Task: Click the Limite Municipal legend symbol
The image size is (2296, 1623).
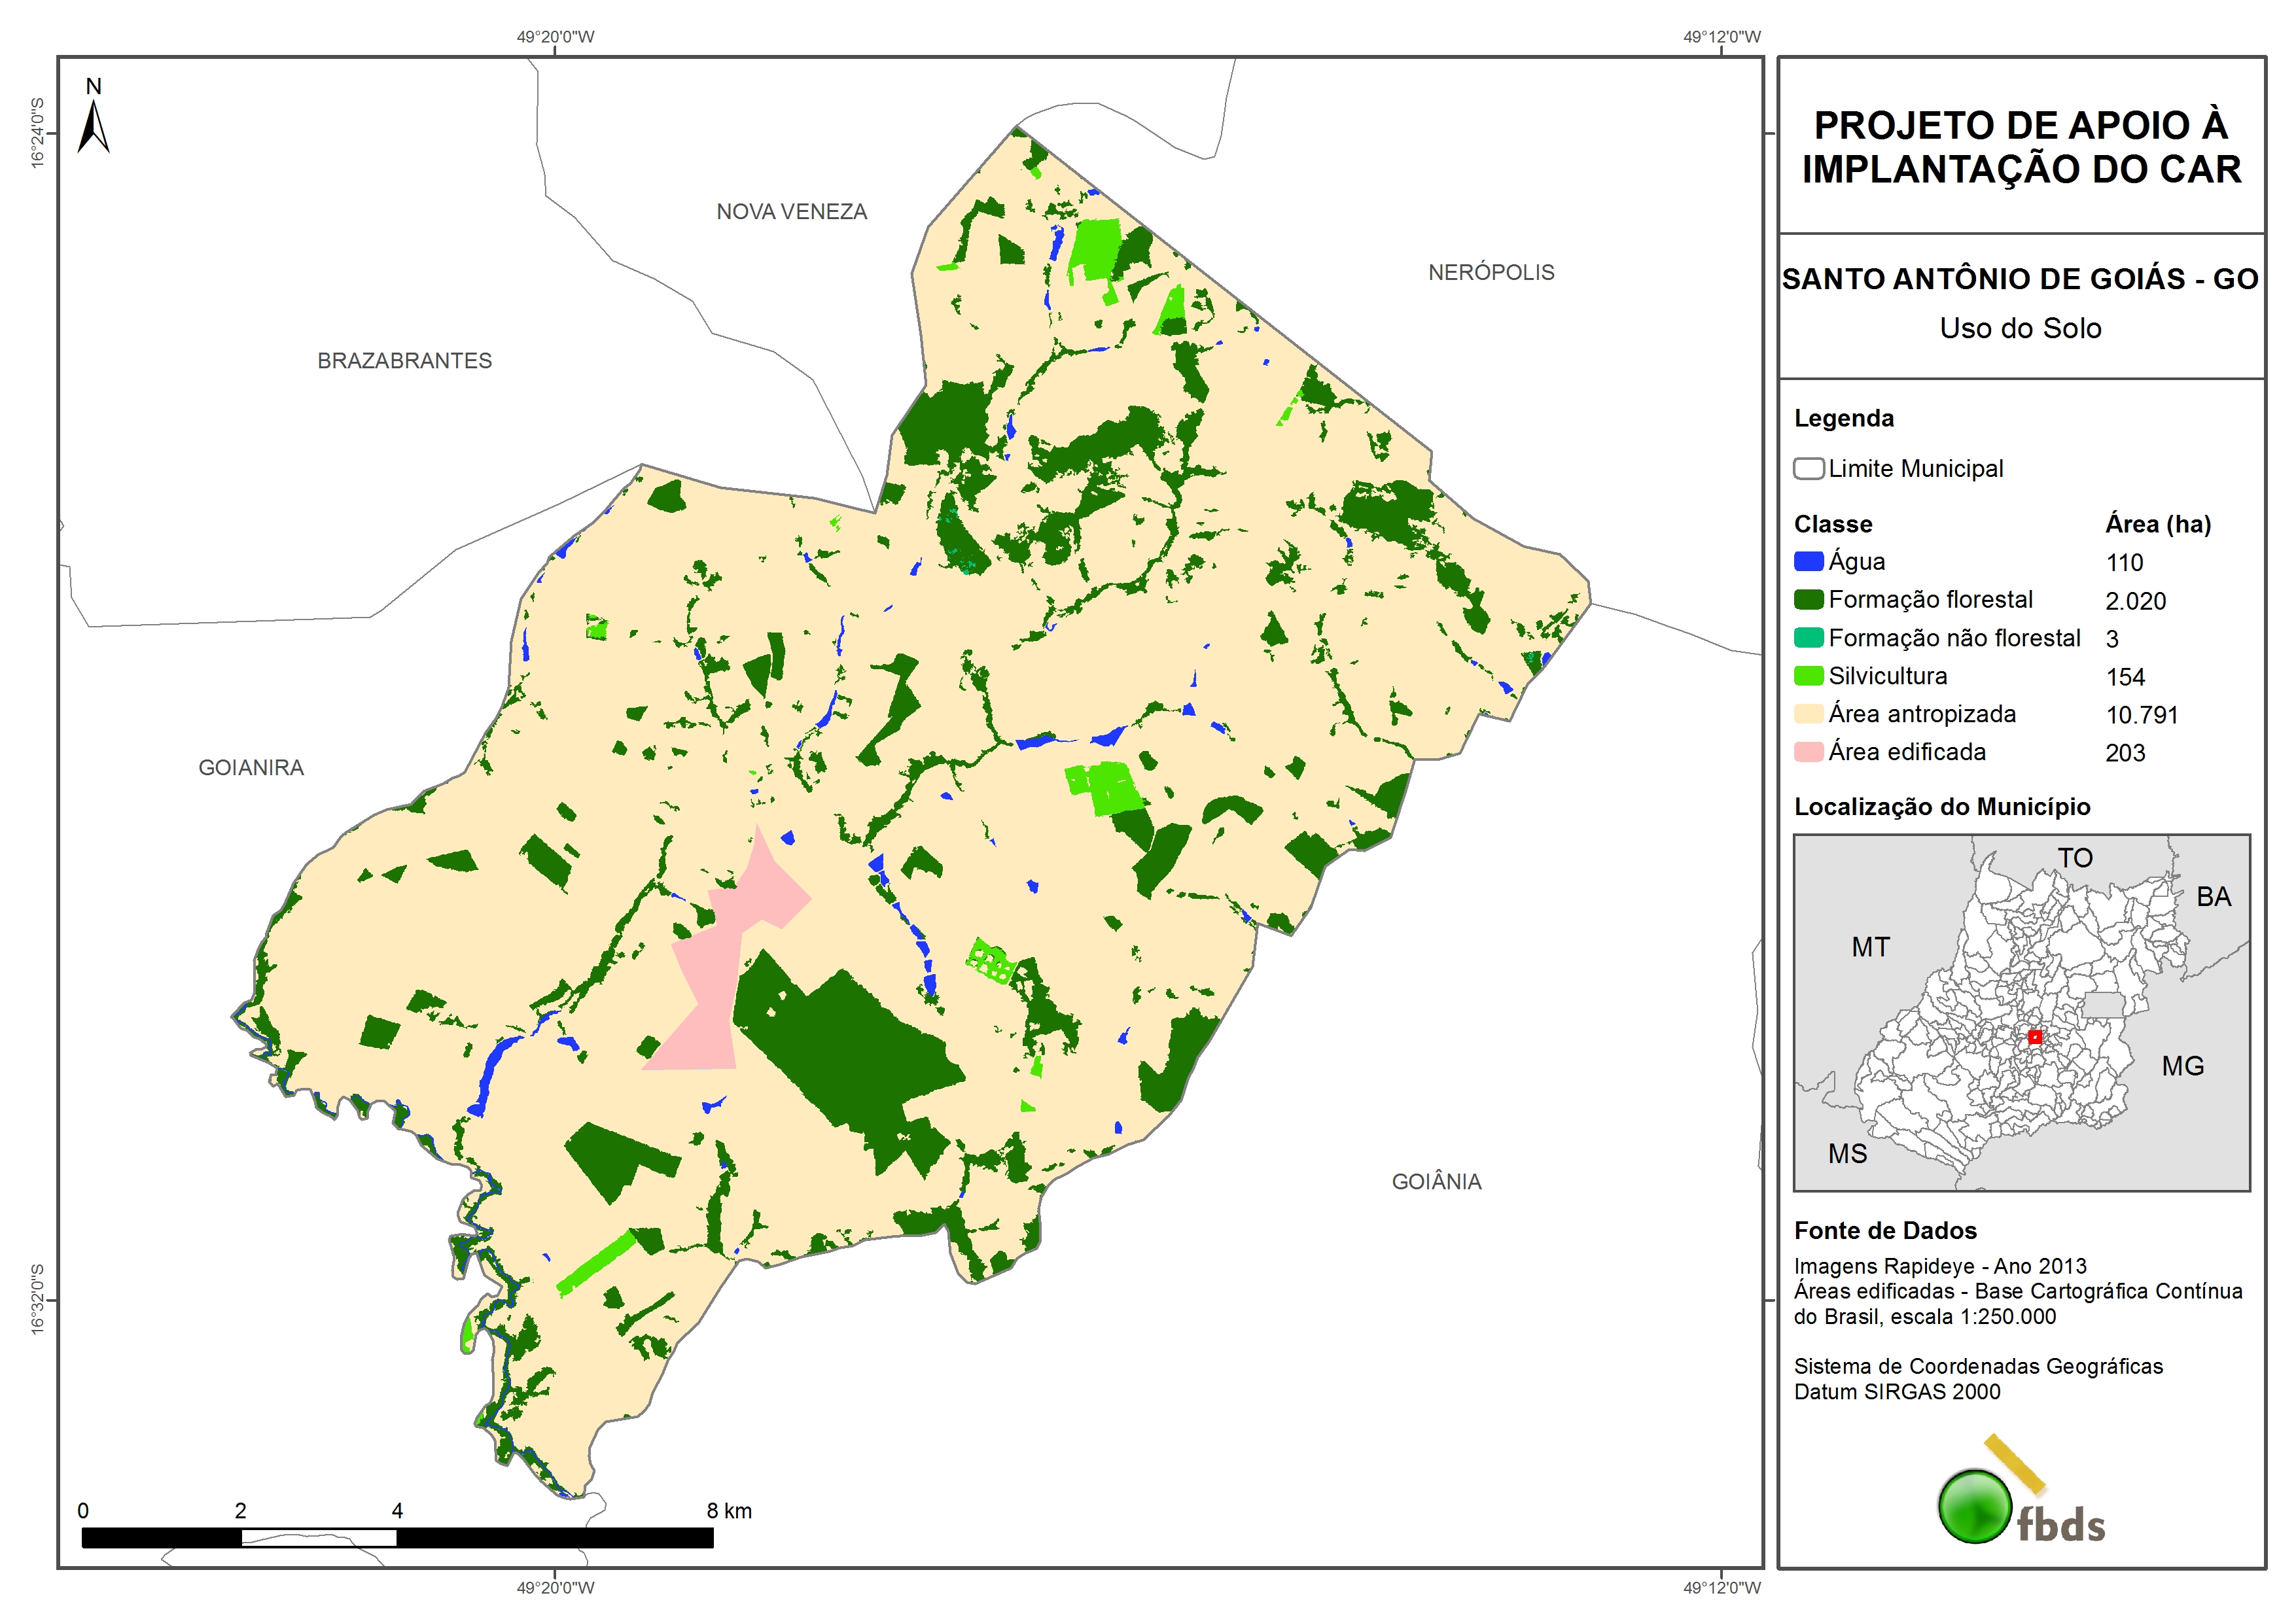Action: [x=1808, y=469]
